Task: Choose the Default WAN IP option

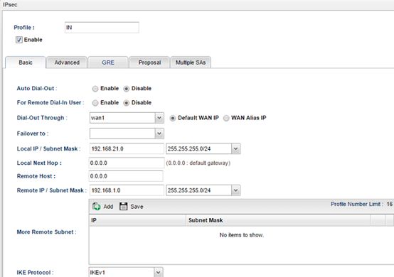Action: (173, 118)
